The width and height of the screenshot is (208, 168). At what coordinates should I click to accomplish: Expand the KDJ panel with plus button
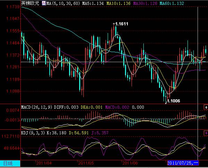pos(206,133)
